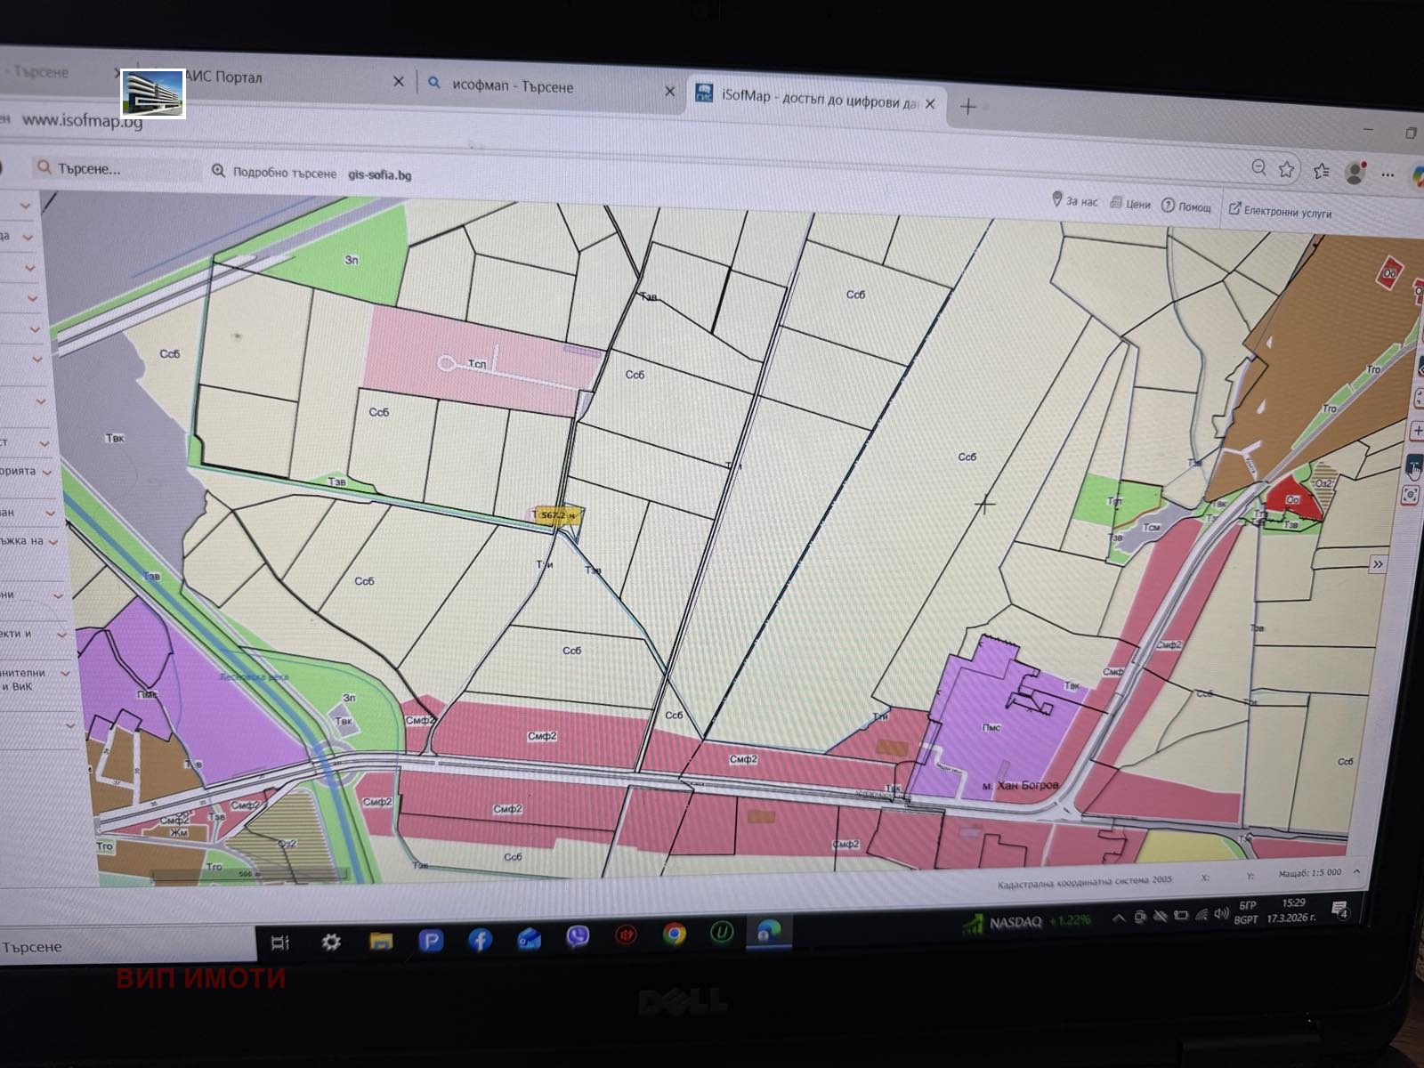Image resolution: width=1424 pixels, height=1068 pixels.
Task: Expand the right side panel with the double-arrow
Action: coord(1376,562)
